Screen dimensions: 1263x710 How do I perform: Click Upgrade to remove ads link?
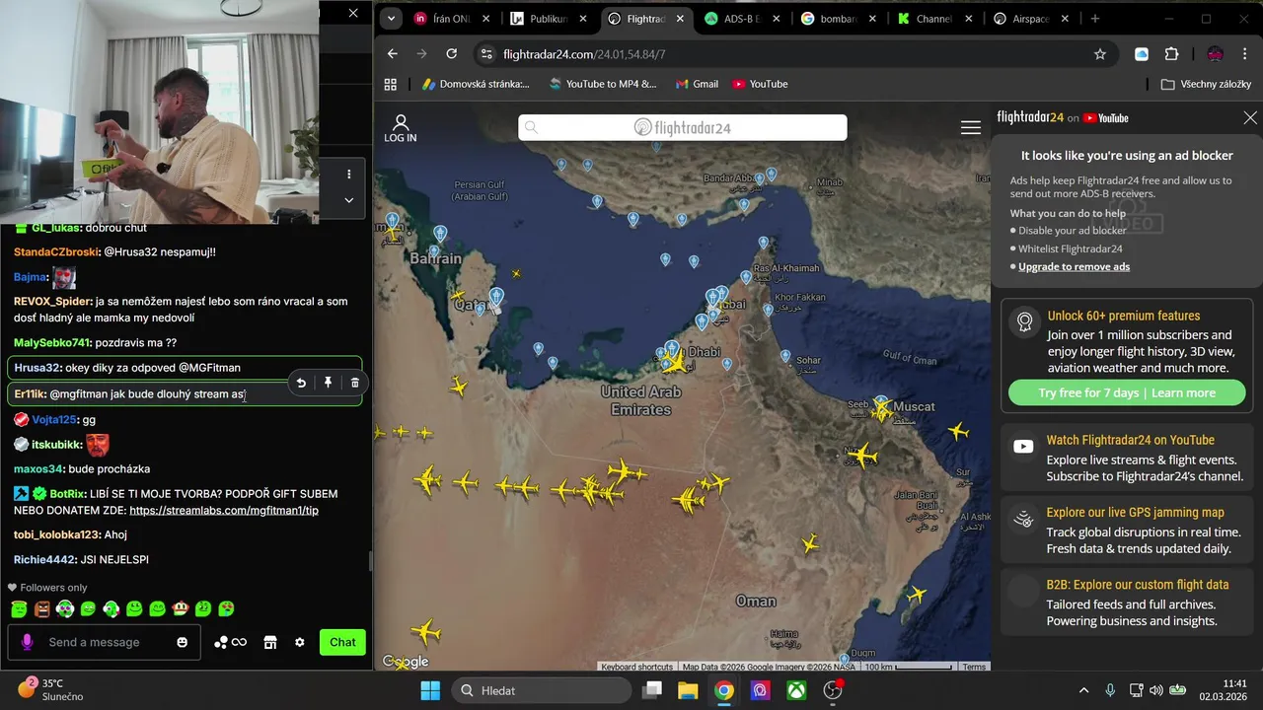pos(1074,266)
